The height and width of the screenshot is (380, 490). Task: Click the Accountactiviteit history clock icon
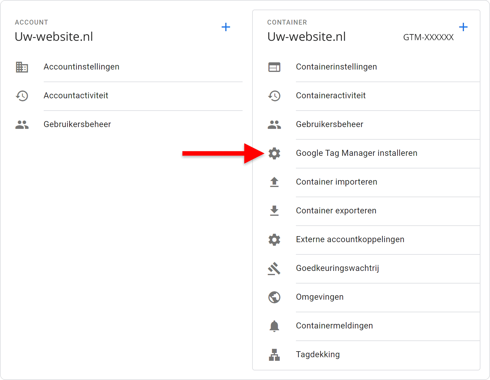tap(22, 96)
